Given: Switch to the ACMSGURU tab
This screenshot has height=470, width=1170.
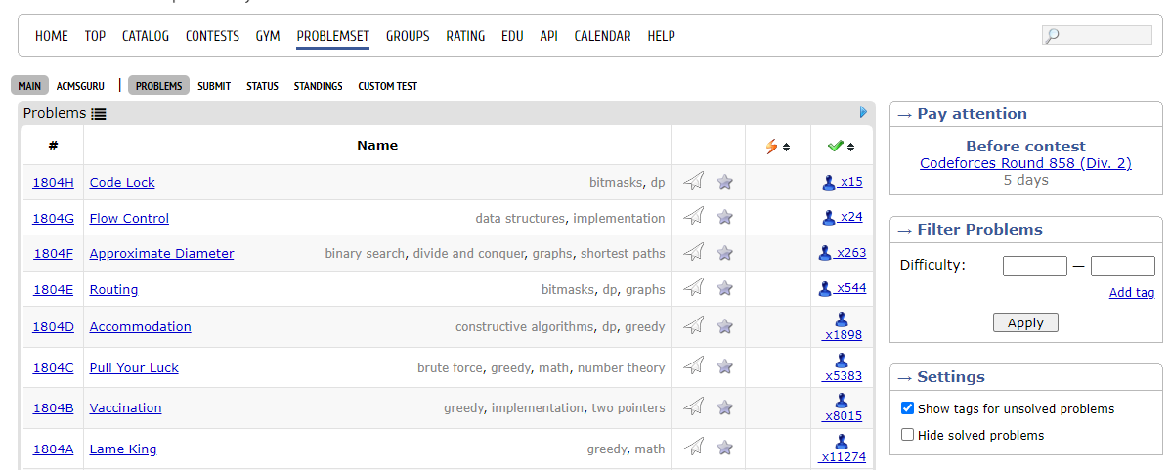Looking at the screenshot, I should click(80, 86).
